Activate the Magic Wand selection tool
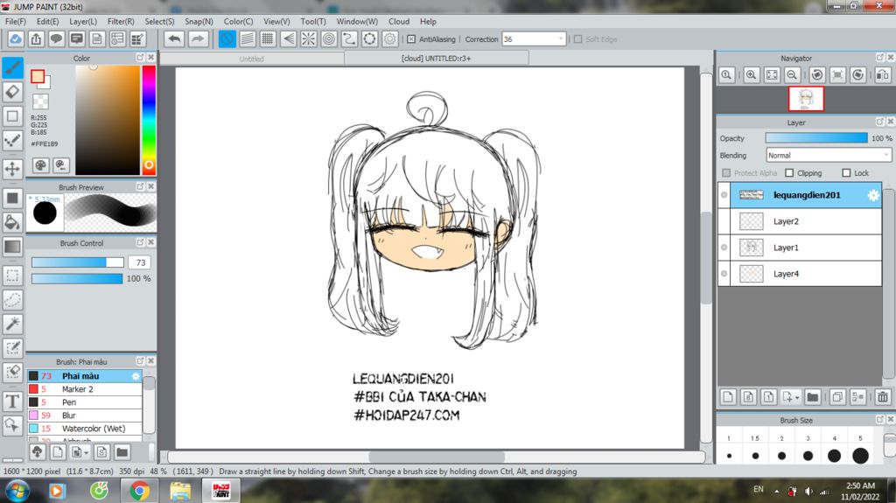Screen dimensions: 896x503 coord(12,324)
